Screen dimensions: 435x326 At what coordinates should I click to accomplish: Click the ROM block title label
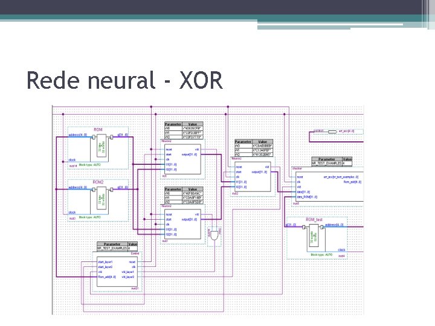[98, 129]
